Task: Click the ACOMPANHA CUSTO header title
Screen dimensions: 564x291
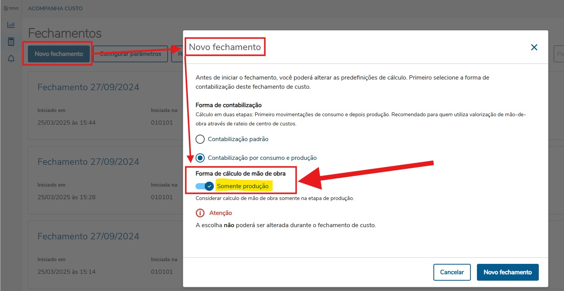Action: (55, 8)
